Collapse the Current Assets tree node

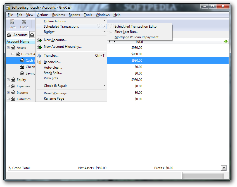click(x=13, y=54)
